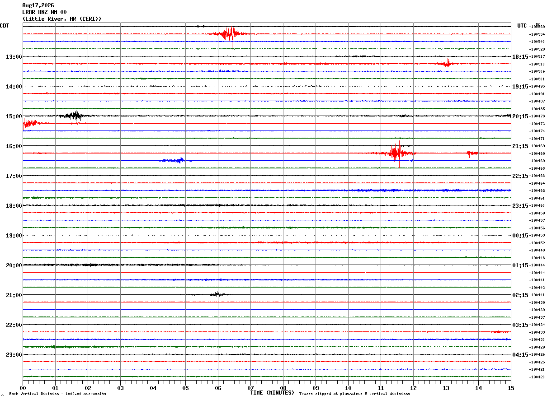Select the strongest red burst on 16:15 trace
The image size is (547, 400).
point(396,153)
